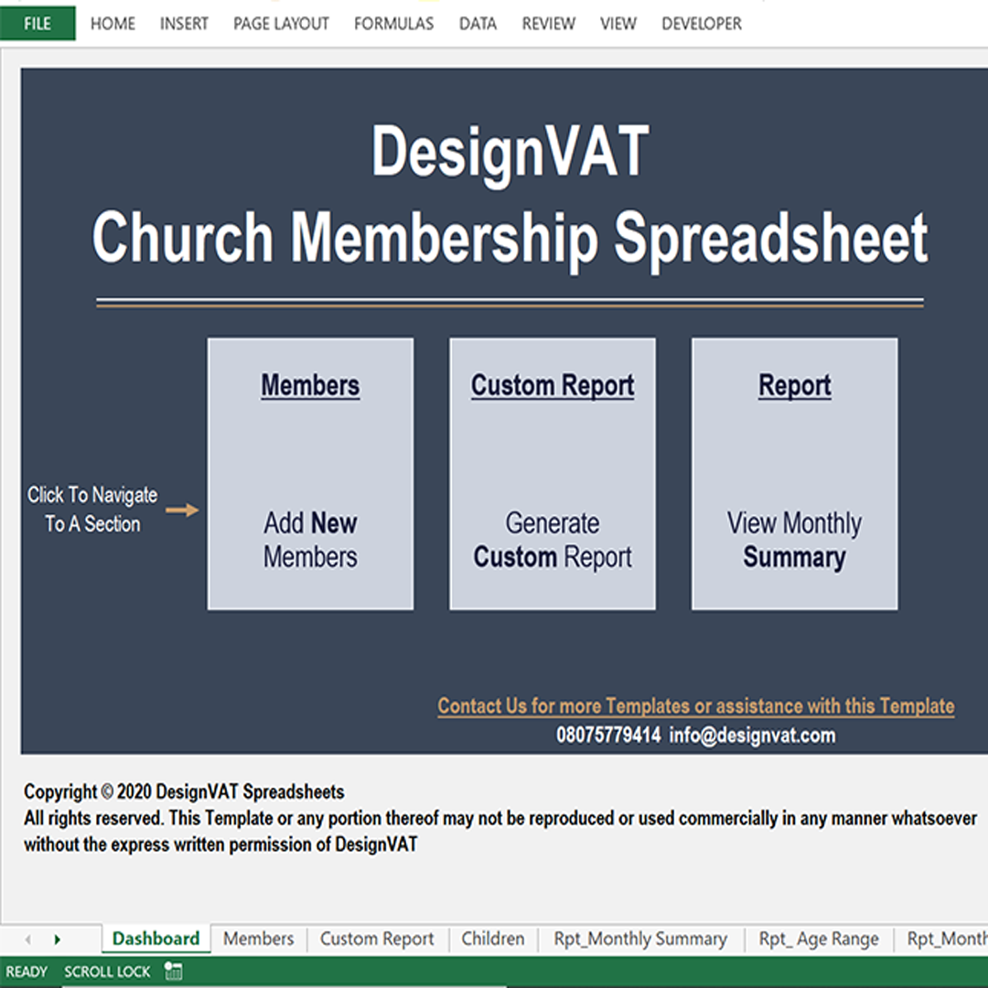The image size is (988, 988).
Task: Follow the Contact Us for more Templates link
Action: click(x=695, y=706)
